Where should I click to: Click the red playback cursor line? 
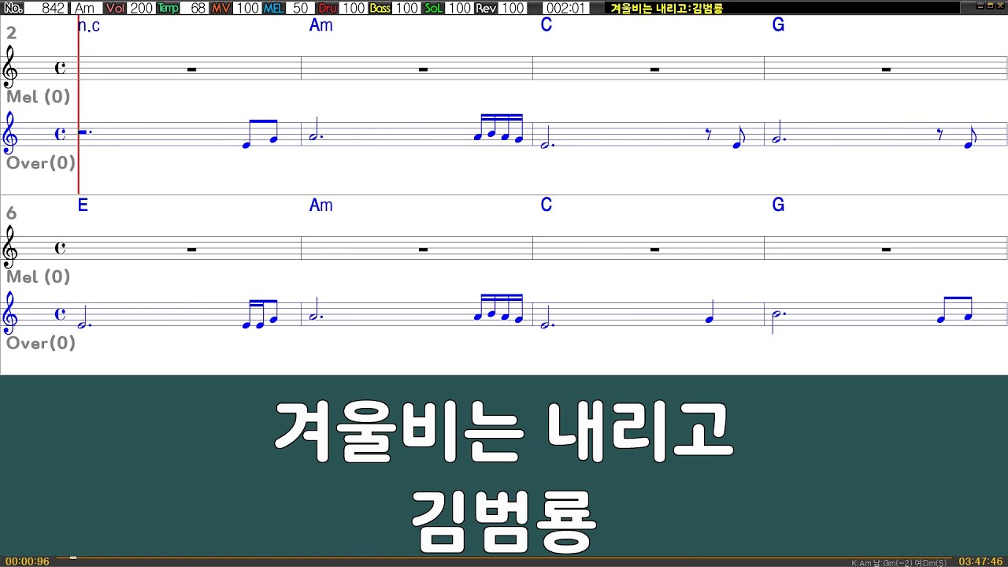[78, 106]
